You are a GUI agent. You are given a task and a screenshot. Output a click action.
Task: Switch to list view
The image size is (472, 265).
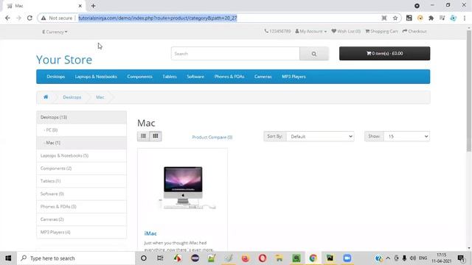(143, 136)
